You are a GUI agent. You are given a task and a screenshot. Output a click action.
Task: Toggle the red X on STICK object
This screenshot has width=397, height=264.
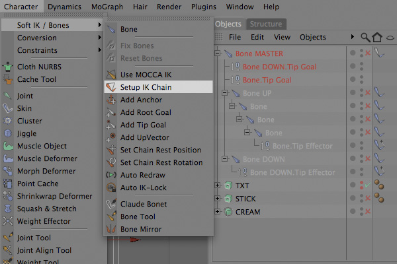(x=368, y=198)
